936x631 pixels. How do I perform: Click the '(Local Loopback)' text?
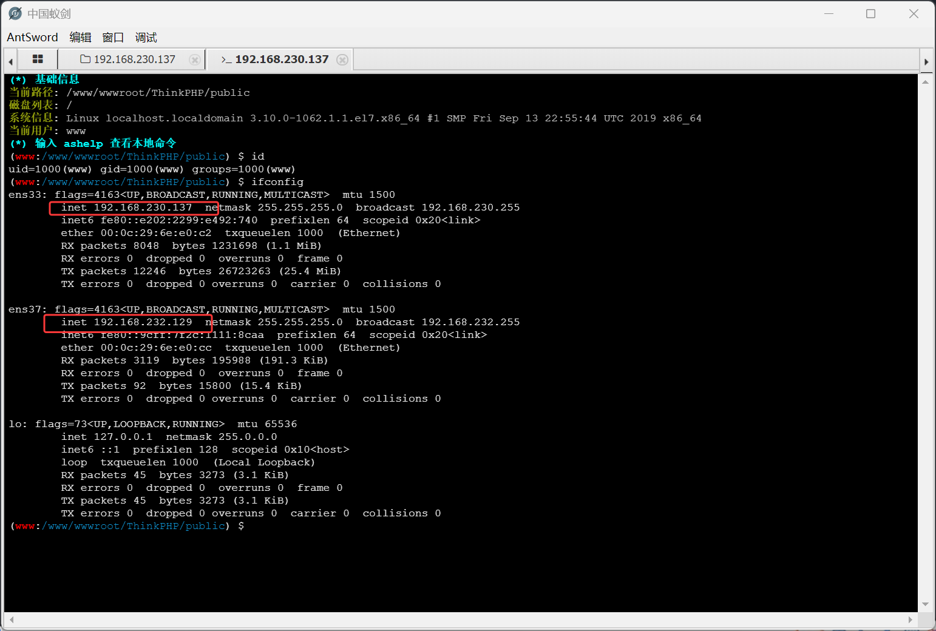point(264,462)
